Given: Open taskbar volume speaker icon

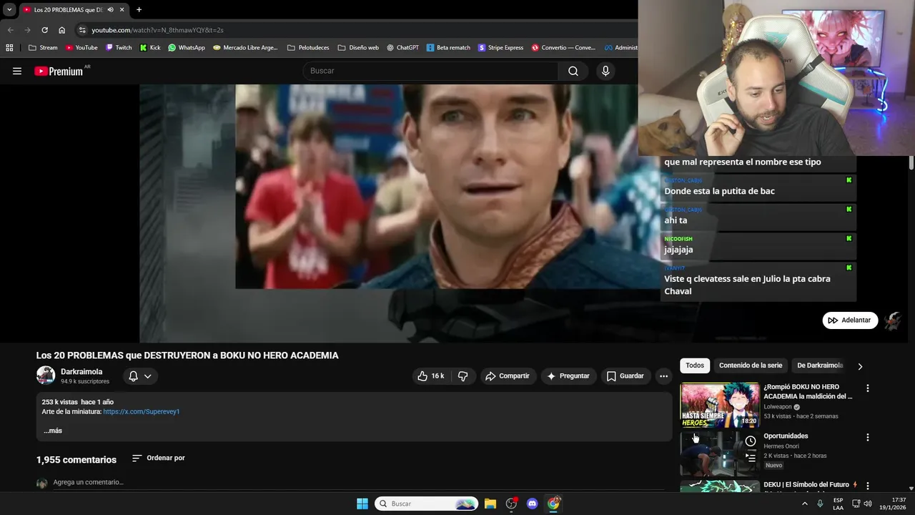Looking at the screenshot, I should tap(868, 504).
